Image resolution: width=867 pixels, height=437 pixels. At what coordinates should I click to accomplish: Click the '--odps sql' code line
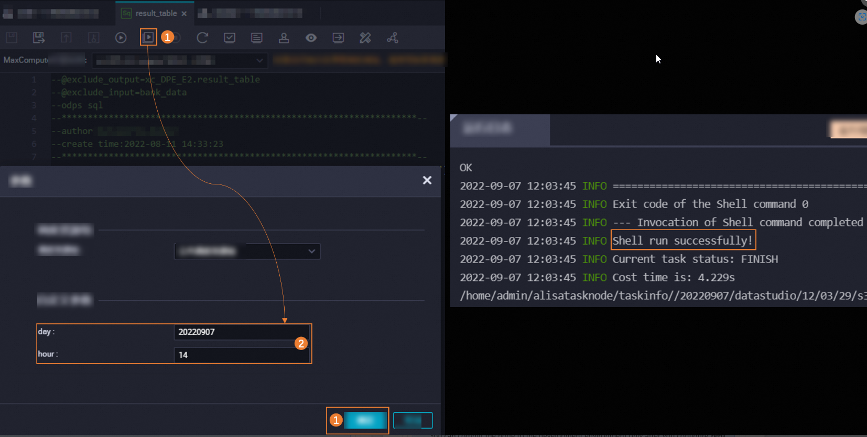tap(77, 105)
